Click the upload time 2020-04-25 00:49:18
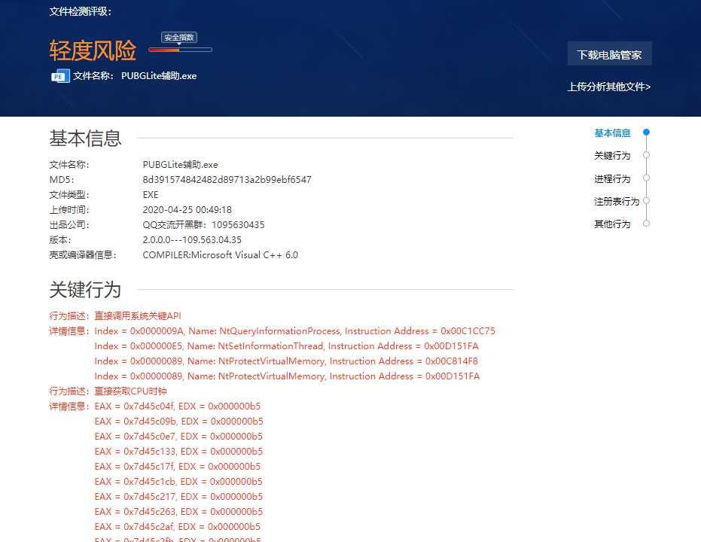This screenshot has width=701, height=542. coord(187,209)
